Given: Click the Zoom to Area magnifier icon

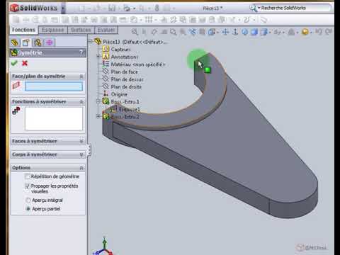Looking at the screenshot, I should (174, 32).
